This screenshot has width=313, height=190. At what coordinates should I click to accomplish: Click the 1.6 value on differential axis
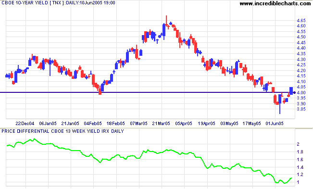(x=300, y=159)
